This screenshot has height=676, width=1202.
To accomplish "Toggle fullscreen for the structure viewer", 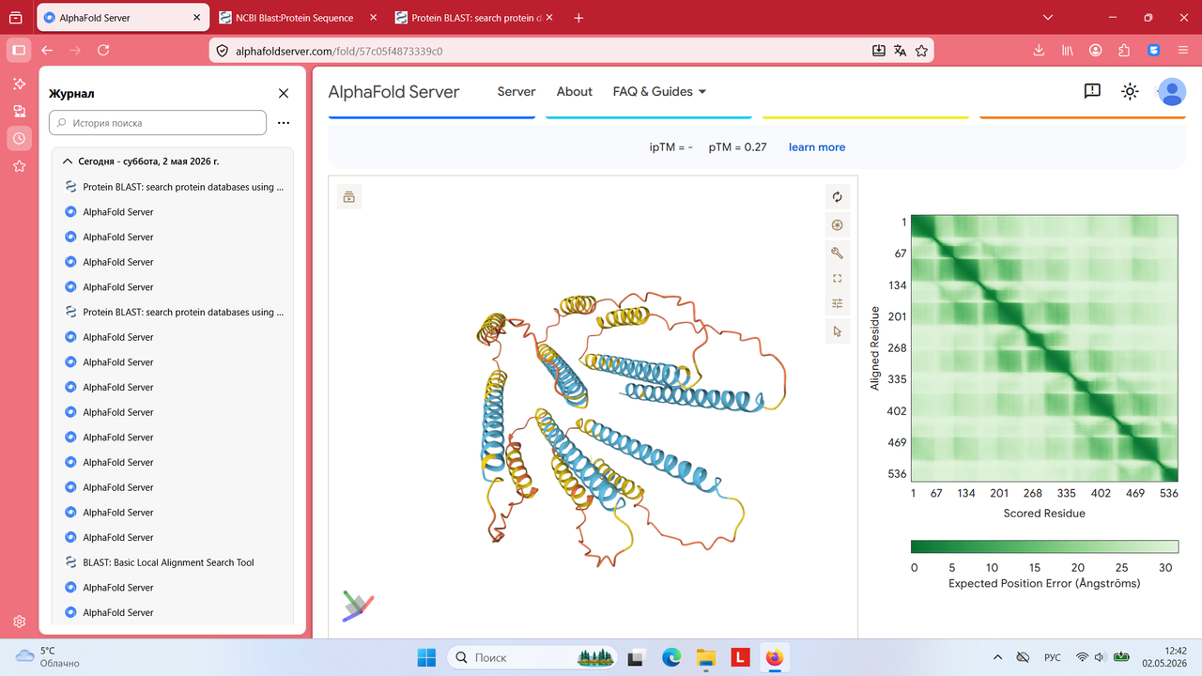I will [x=838, y=278].
